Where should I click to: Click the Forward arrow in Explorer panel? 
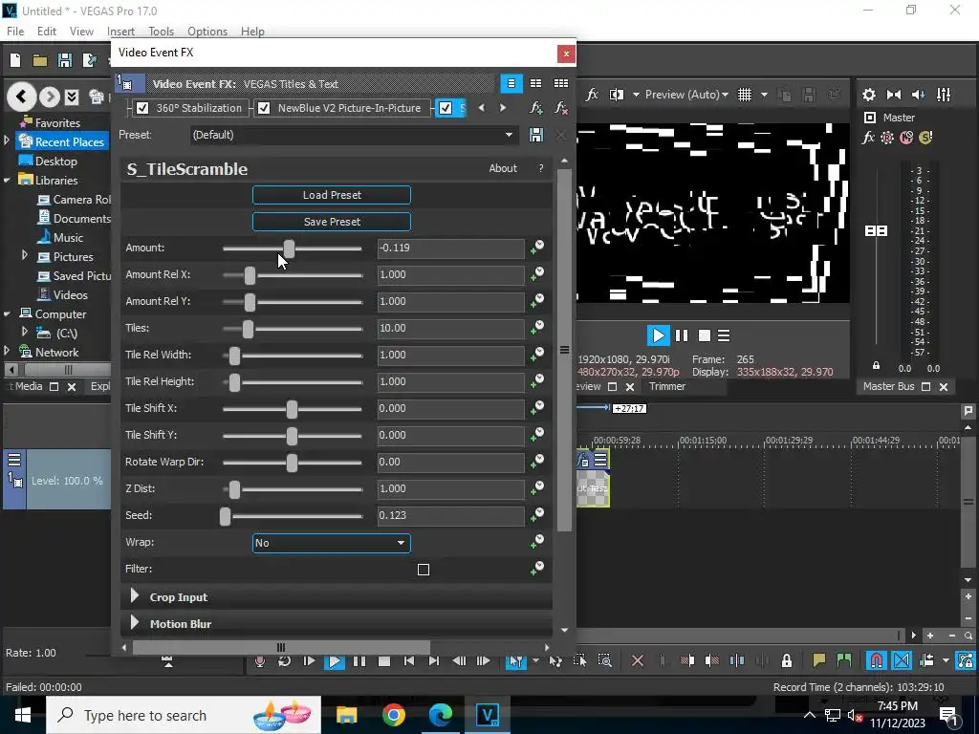click(50, 97)
